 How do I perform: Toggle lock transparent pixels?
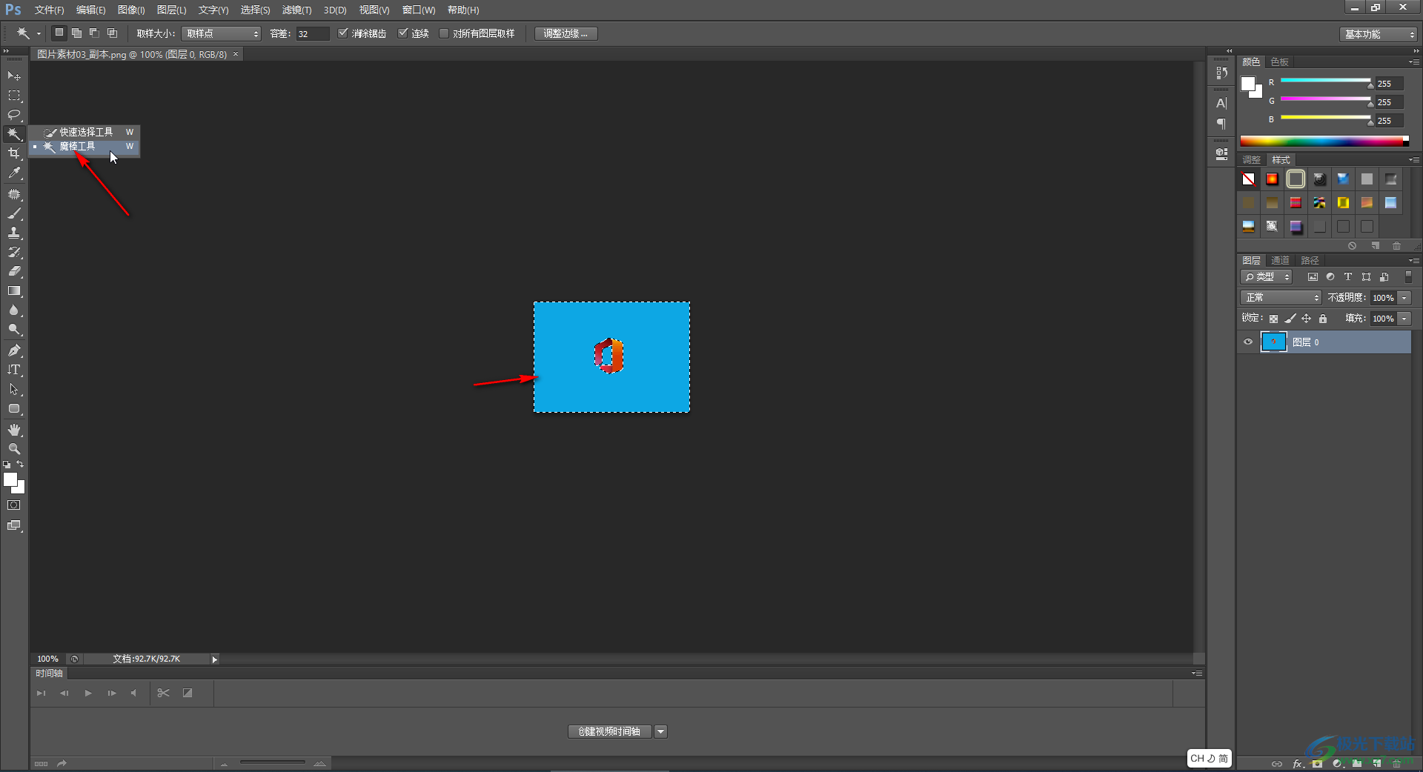pos(1273,319)
